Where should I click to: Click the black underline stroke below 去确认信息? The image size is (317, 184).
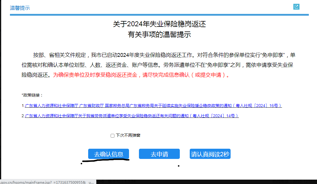[106, 160]
